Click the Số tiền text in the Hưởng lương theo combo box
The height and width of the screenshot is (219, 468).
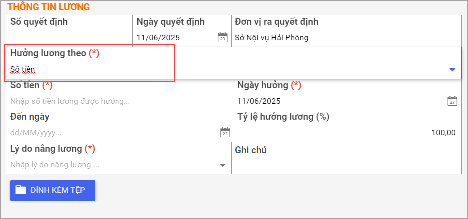(x=23, y=69)
